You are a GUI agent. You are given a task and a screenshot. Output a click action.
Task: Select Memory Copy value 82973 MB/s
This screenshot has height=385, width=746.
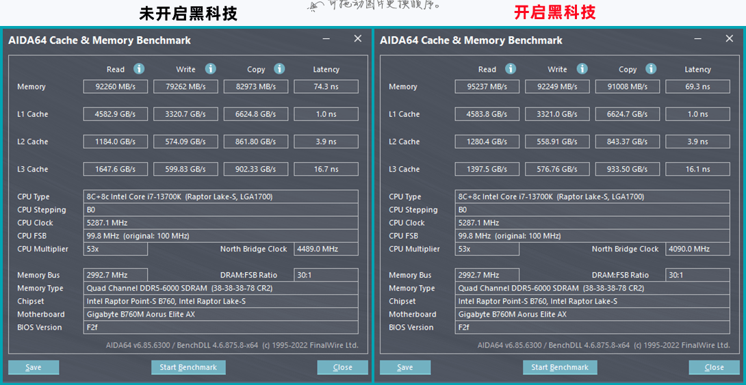click(256, 87)
